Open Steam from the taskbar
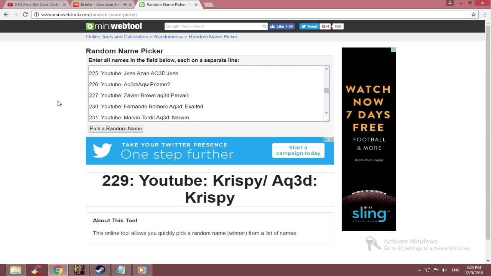Screen dimensions: 491x276 (100, 270)
